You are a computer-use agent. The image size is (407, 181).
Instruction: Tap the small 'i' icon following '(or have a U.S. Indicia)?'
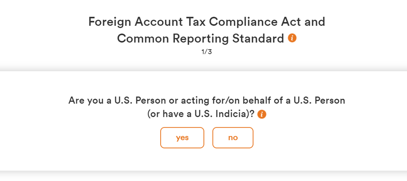(x=262, y=115)
